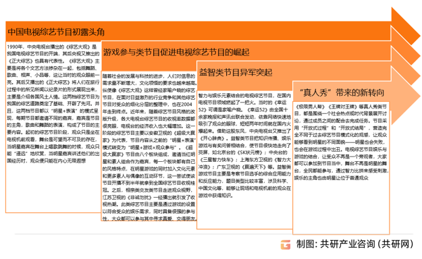Click the 益智类节目异军突起 heading
The image size is (422, 259).
coord(236,72)
